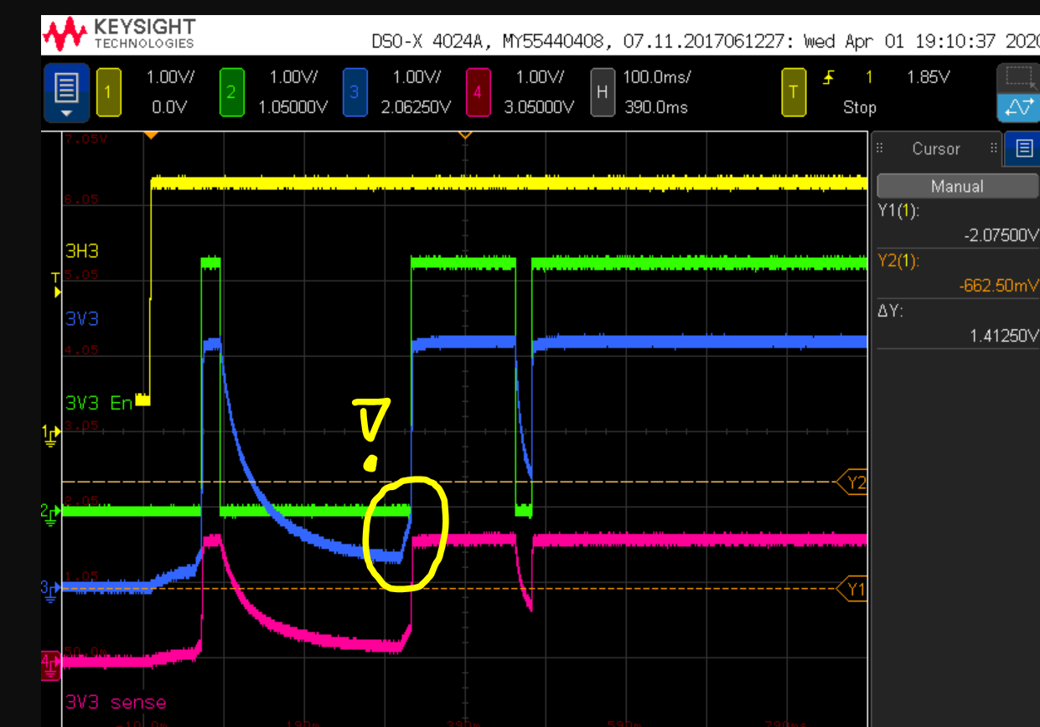
Task: Edit the timebase 100.0ms/ value
Action: (656, 77)
